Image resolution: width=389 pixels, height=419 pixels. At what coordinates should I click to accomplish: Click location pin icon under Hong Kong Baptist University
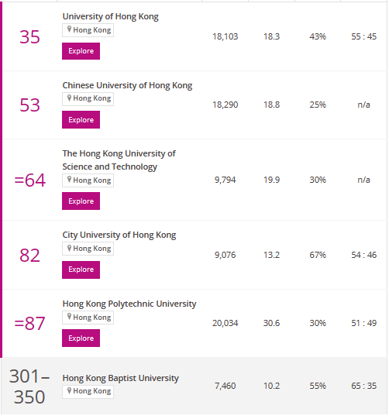(x=69, y=391)
